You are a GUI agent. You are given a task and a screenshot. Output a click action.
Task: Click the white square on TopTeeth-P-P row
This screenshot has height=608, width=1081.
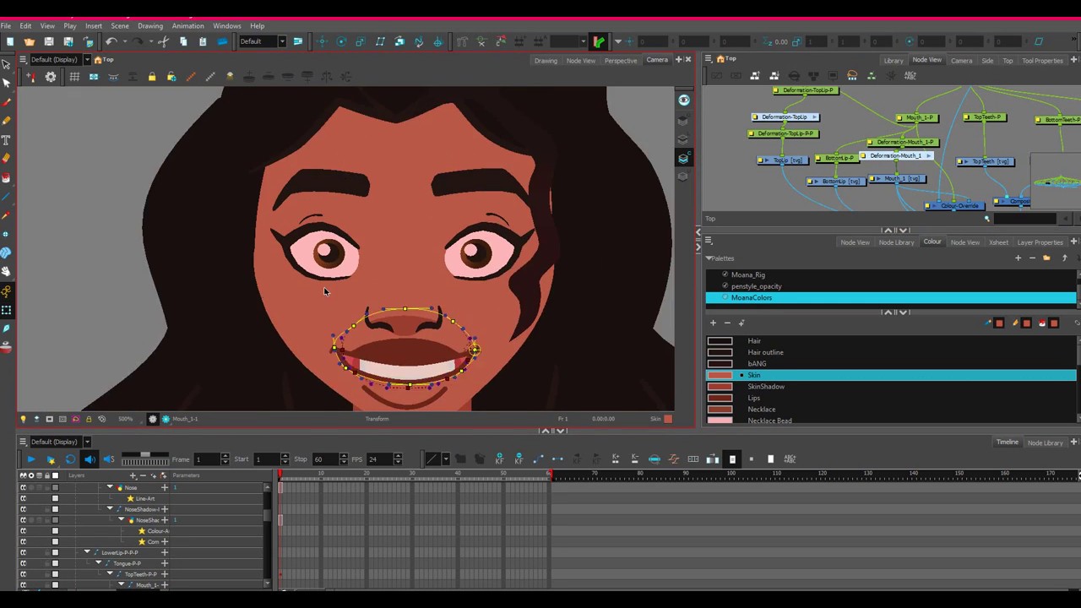55,574
